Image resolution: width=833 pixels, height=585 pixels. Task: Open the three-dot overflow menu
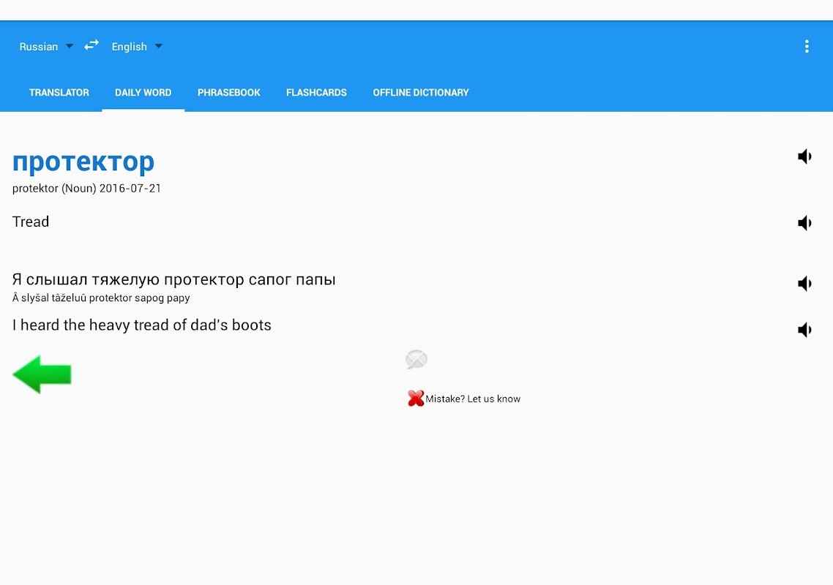[x=807, y=47]
